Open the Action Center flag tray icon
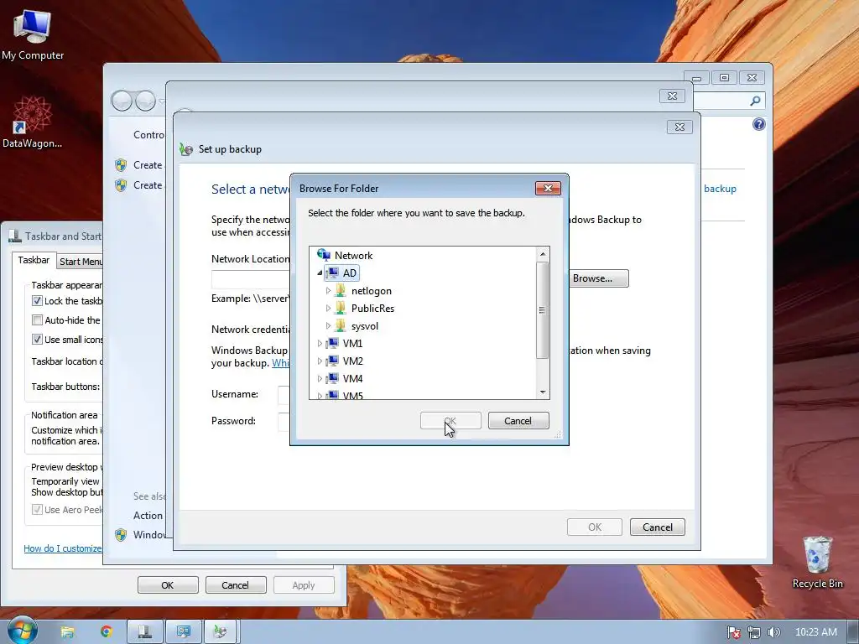 click(733, 632)
